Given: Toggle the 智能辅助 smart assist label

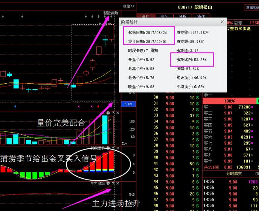Looking at the screenshot, I should 110,13.
